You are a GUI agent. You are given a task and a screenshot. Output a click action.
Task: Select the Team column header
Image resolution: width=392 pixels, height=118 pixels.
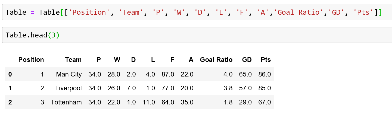pyautogui.click(x=73, y=60)
